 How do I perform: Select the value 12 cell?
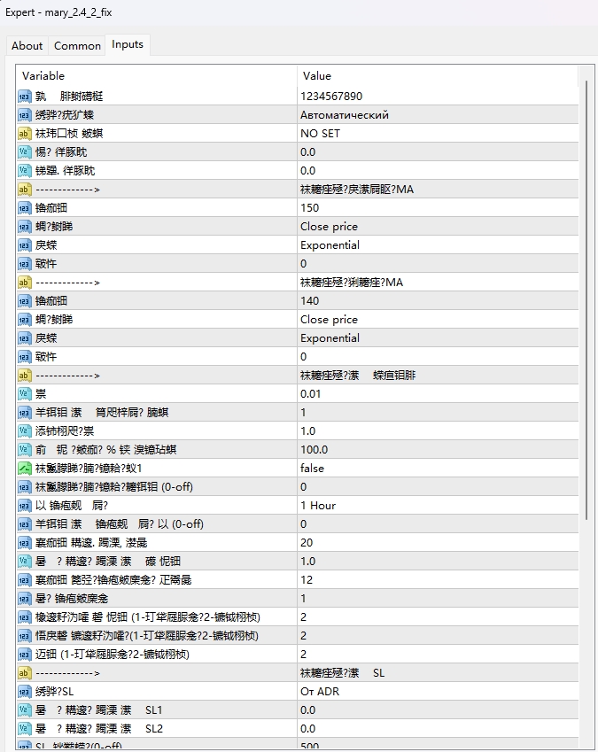438,580
